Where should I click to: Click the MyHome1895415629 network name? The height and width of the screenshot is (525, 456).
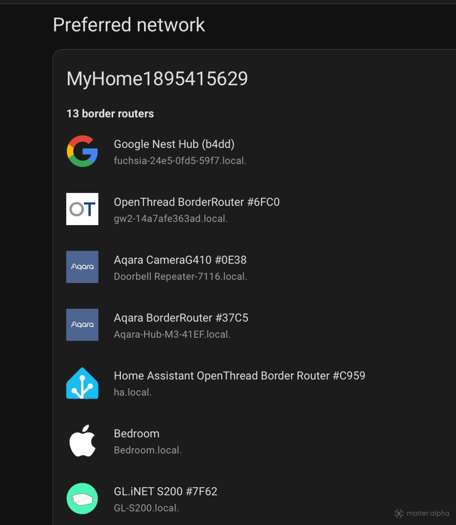(157, 79)
